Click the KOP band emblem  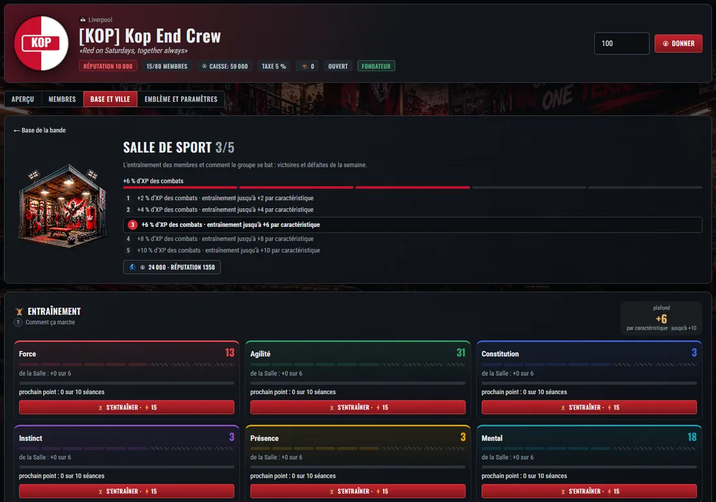point(41,44)
